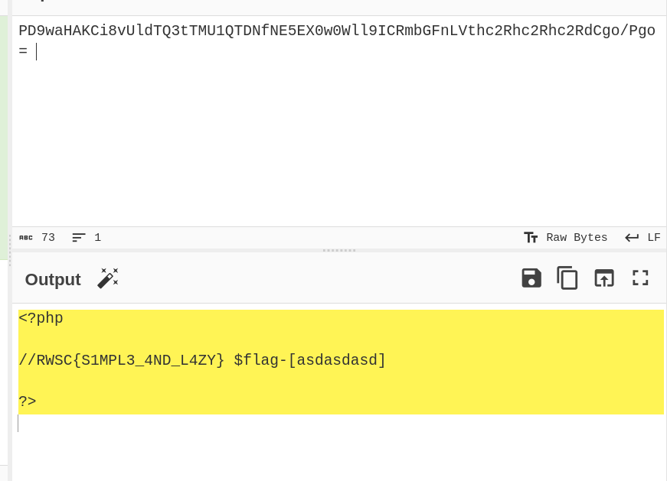Click the return arrow icon next to LF

click(632, 238)
